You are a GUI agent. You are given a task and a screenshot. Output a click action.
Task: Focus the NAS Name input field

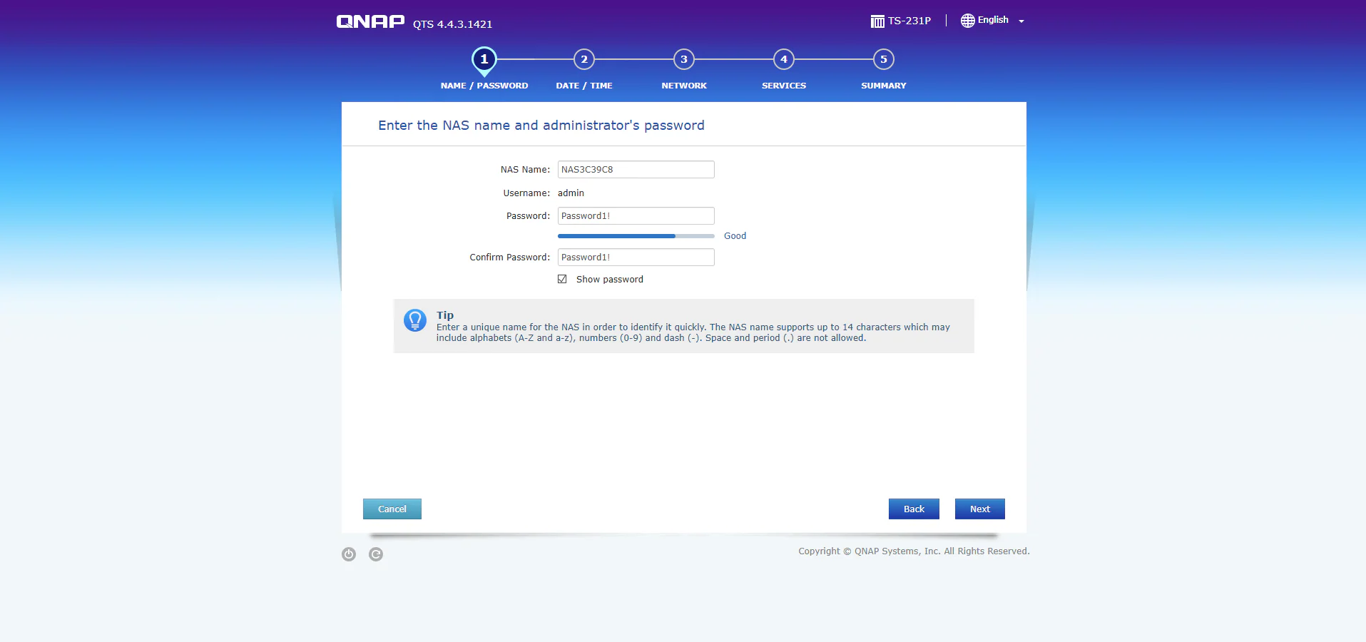pyautogui.click(x=636, y=169)
